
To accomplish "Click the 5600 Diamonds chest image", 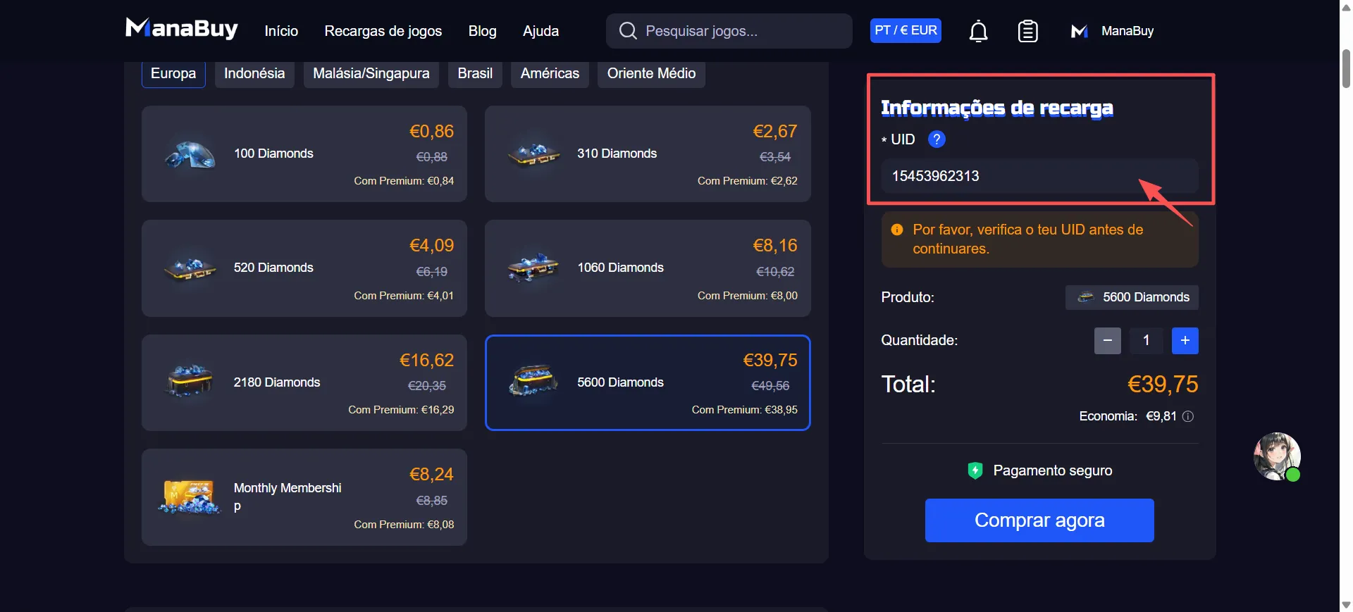I will (x=533, y=382).
